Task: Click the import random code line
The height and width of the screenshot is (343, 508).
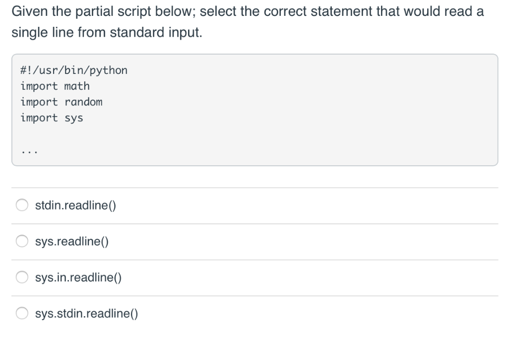Action: 62,102
